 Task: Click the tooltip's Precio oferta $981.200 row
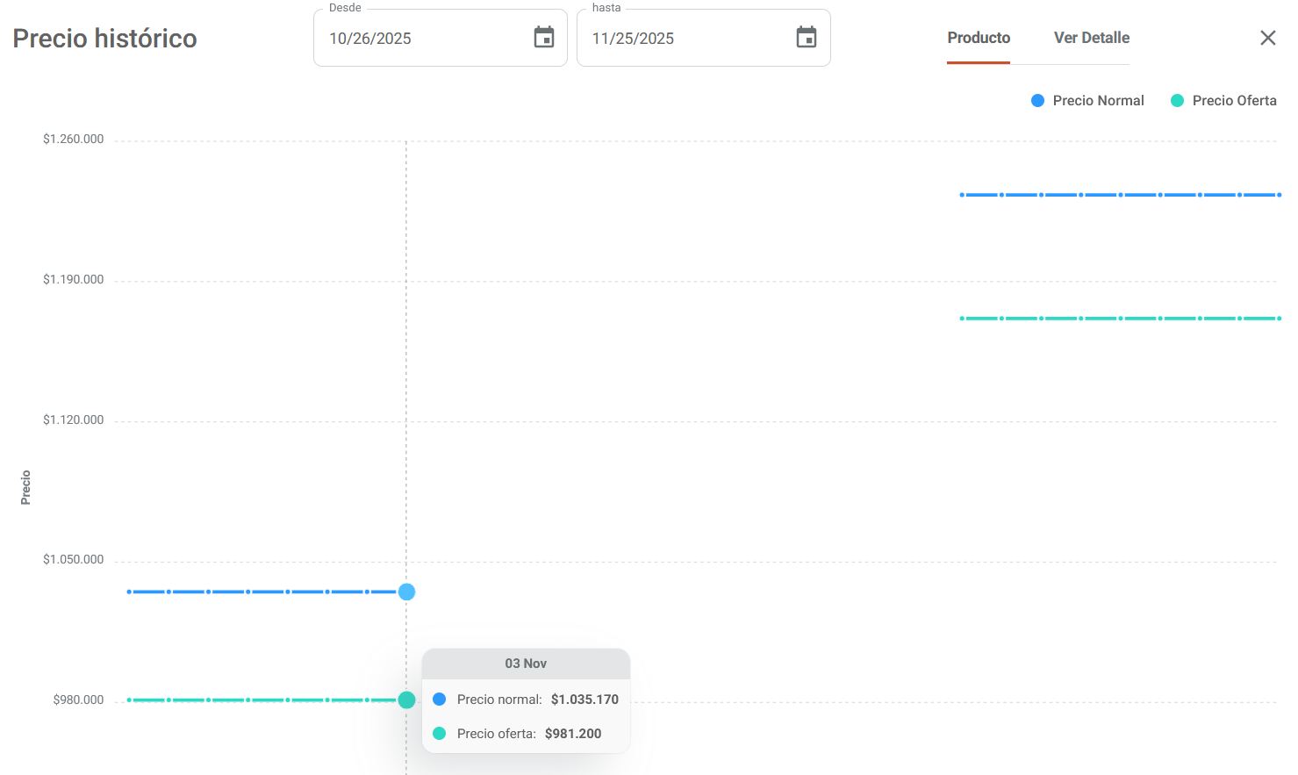527,734
